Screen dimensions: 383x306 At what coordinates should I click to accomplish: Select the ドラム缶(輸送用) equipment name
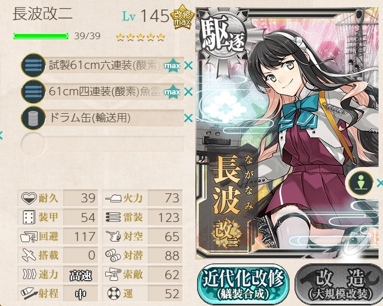click(x=90, y=118)
